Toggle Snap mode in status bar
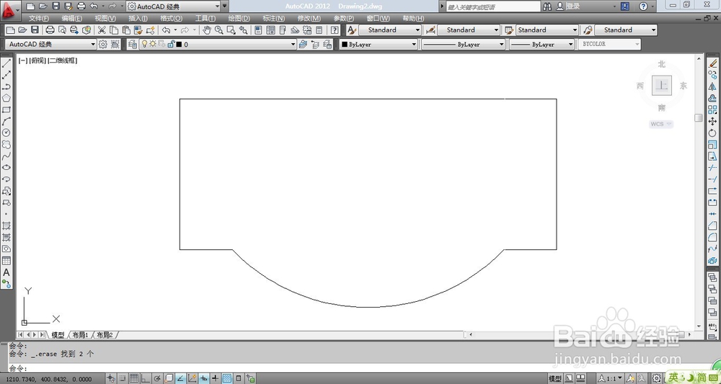Image resolution: width=721 pixels, height=384 pixels. (x=123, y=378)
